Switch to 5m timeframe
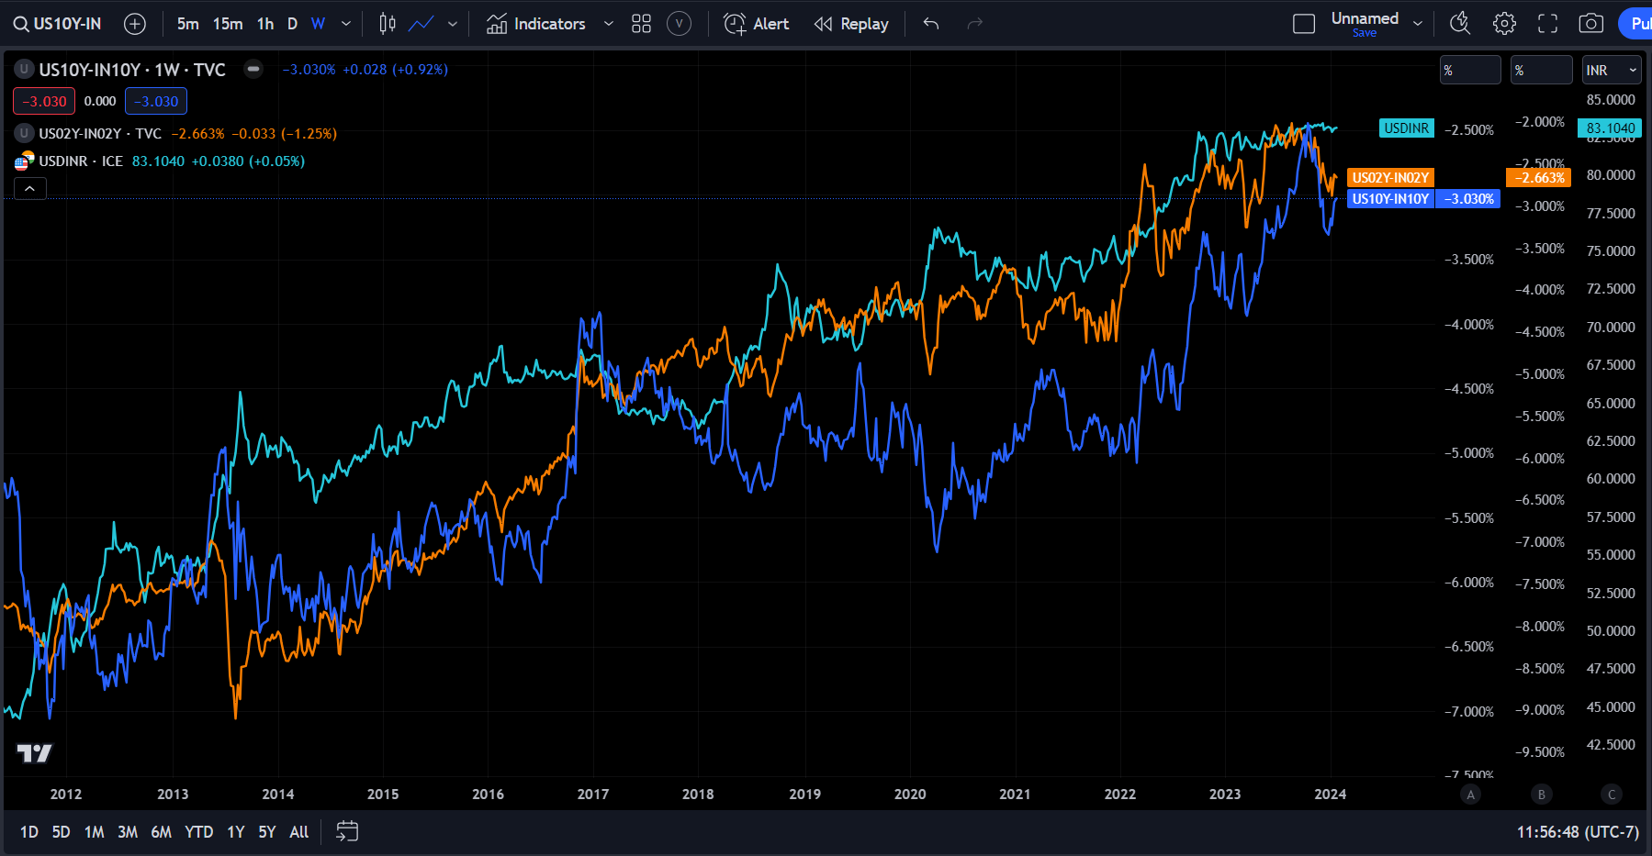Screen dimensions: 1652x856 pos(187,24)
